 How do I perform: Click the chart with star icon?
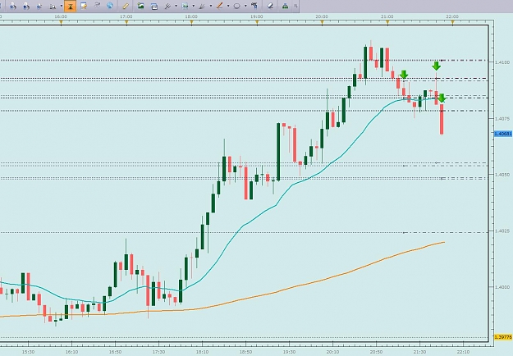click(x=84, y=6)
